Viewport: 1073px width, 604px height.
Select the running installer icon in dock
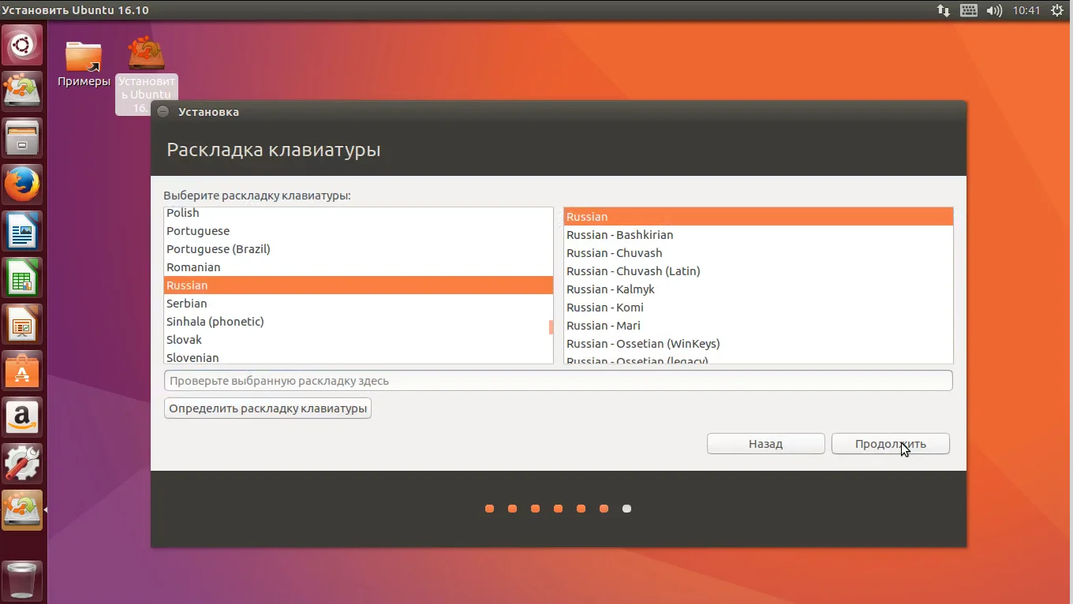click(x=22, y=510)
